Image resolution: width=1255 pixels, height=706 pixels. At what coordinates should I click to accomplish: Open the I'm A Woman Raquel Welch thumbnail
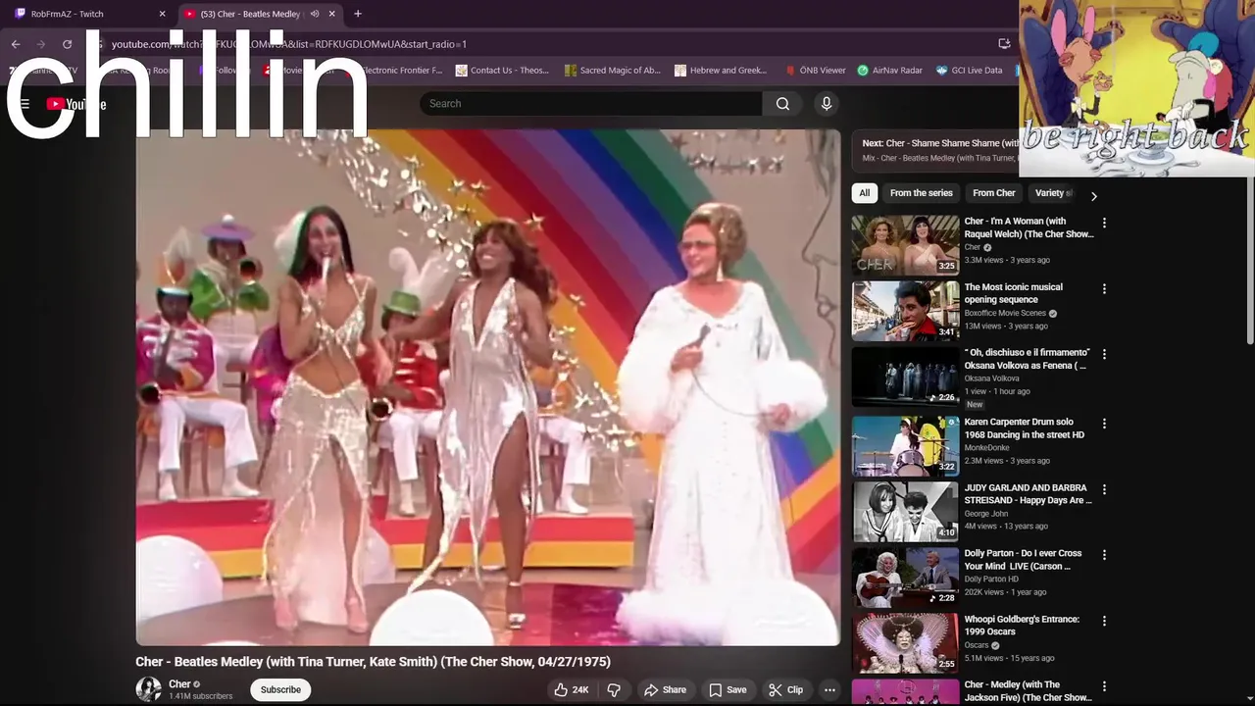point(905,244)
